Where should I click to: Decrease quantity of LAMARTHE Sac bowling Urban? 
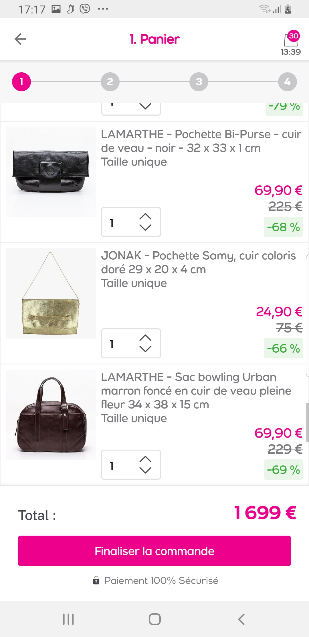pos(145,471)
